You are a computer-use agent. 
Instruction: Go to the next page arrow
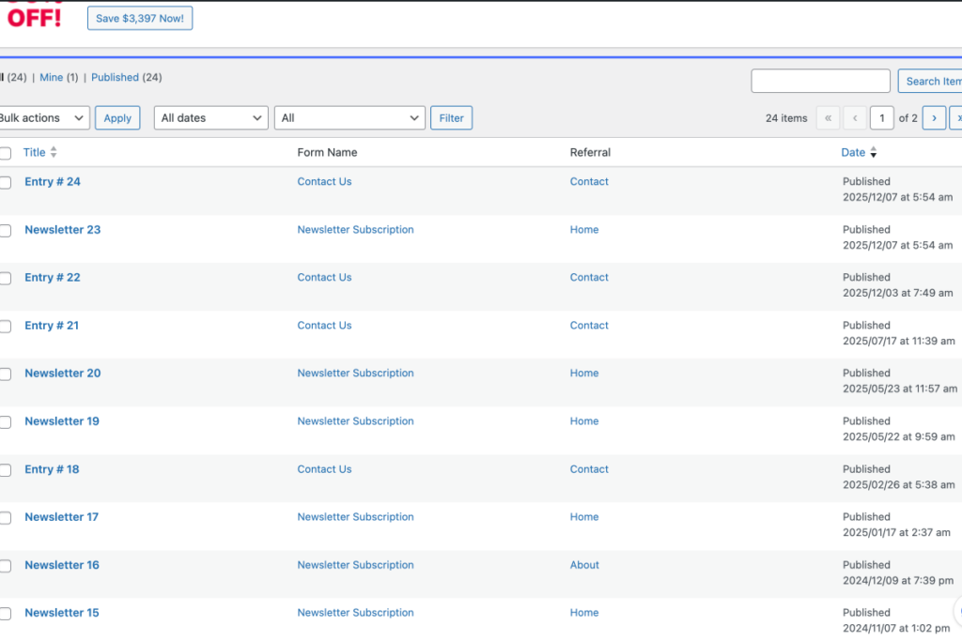(934, 118)
